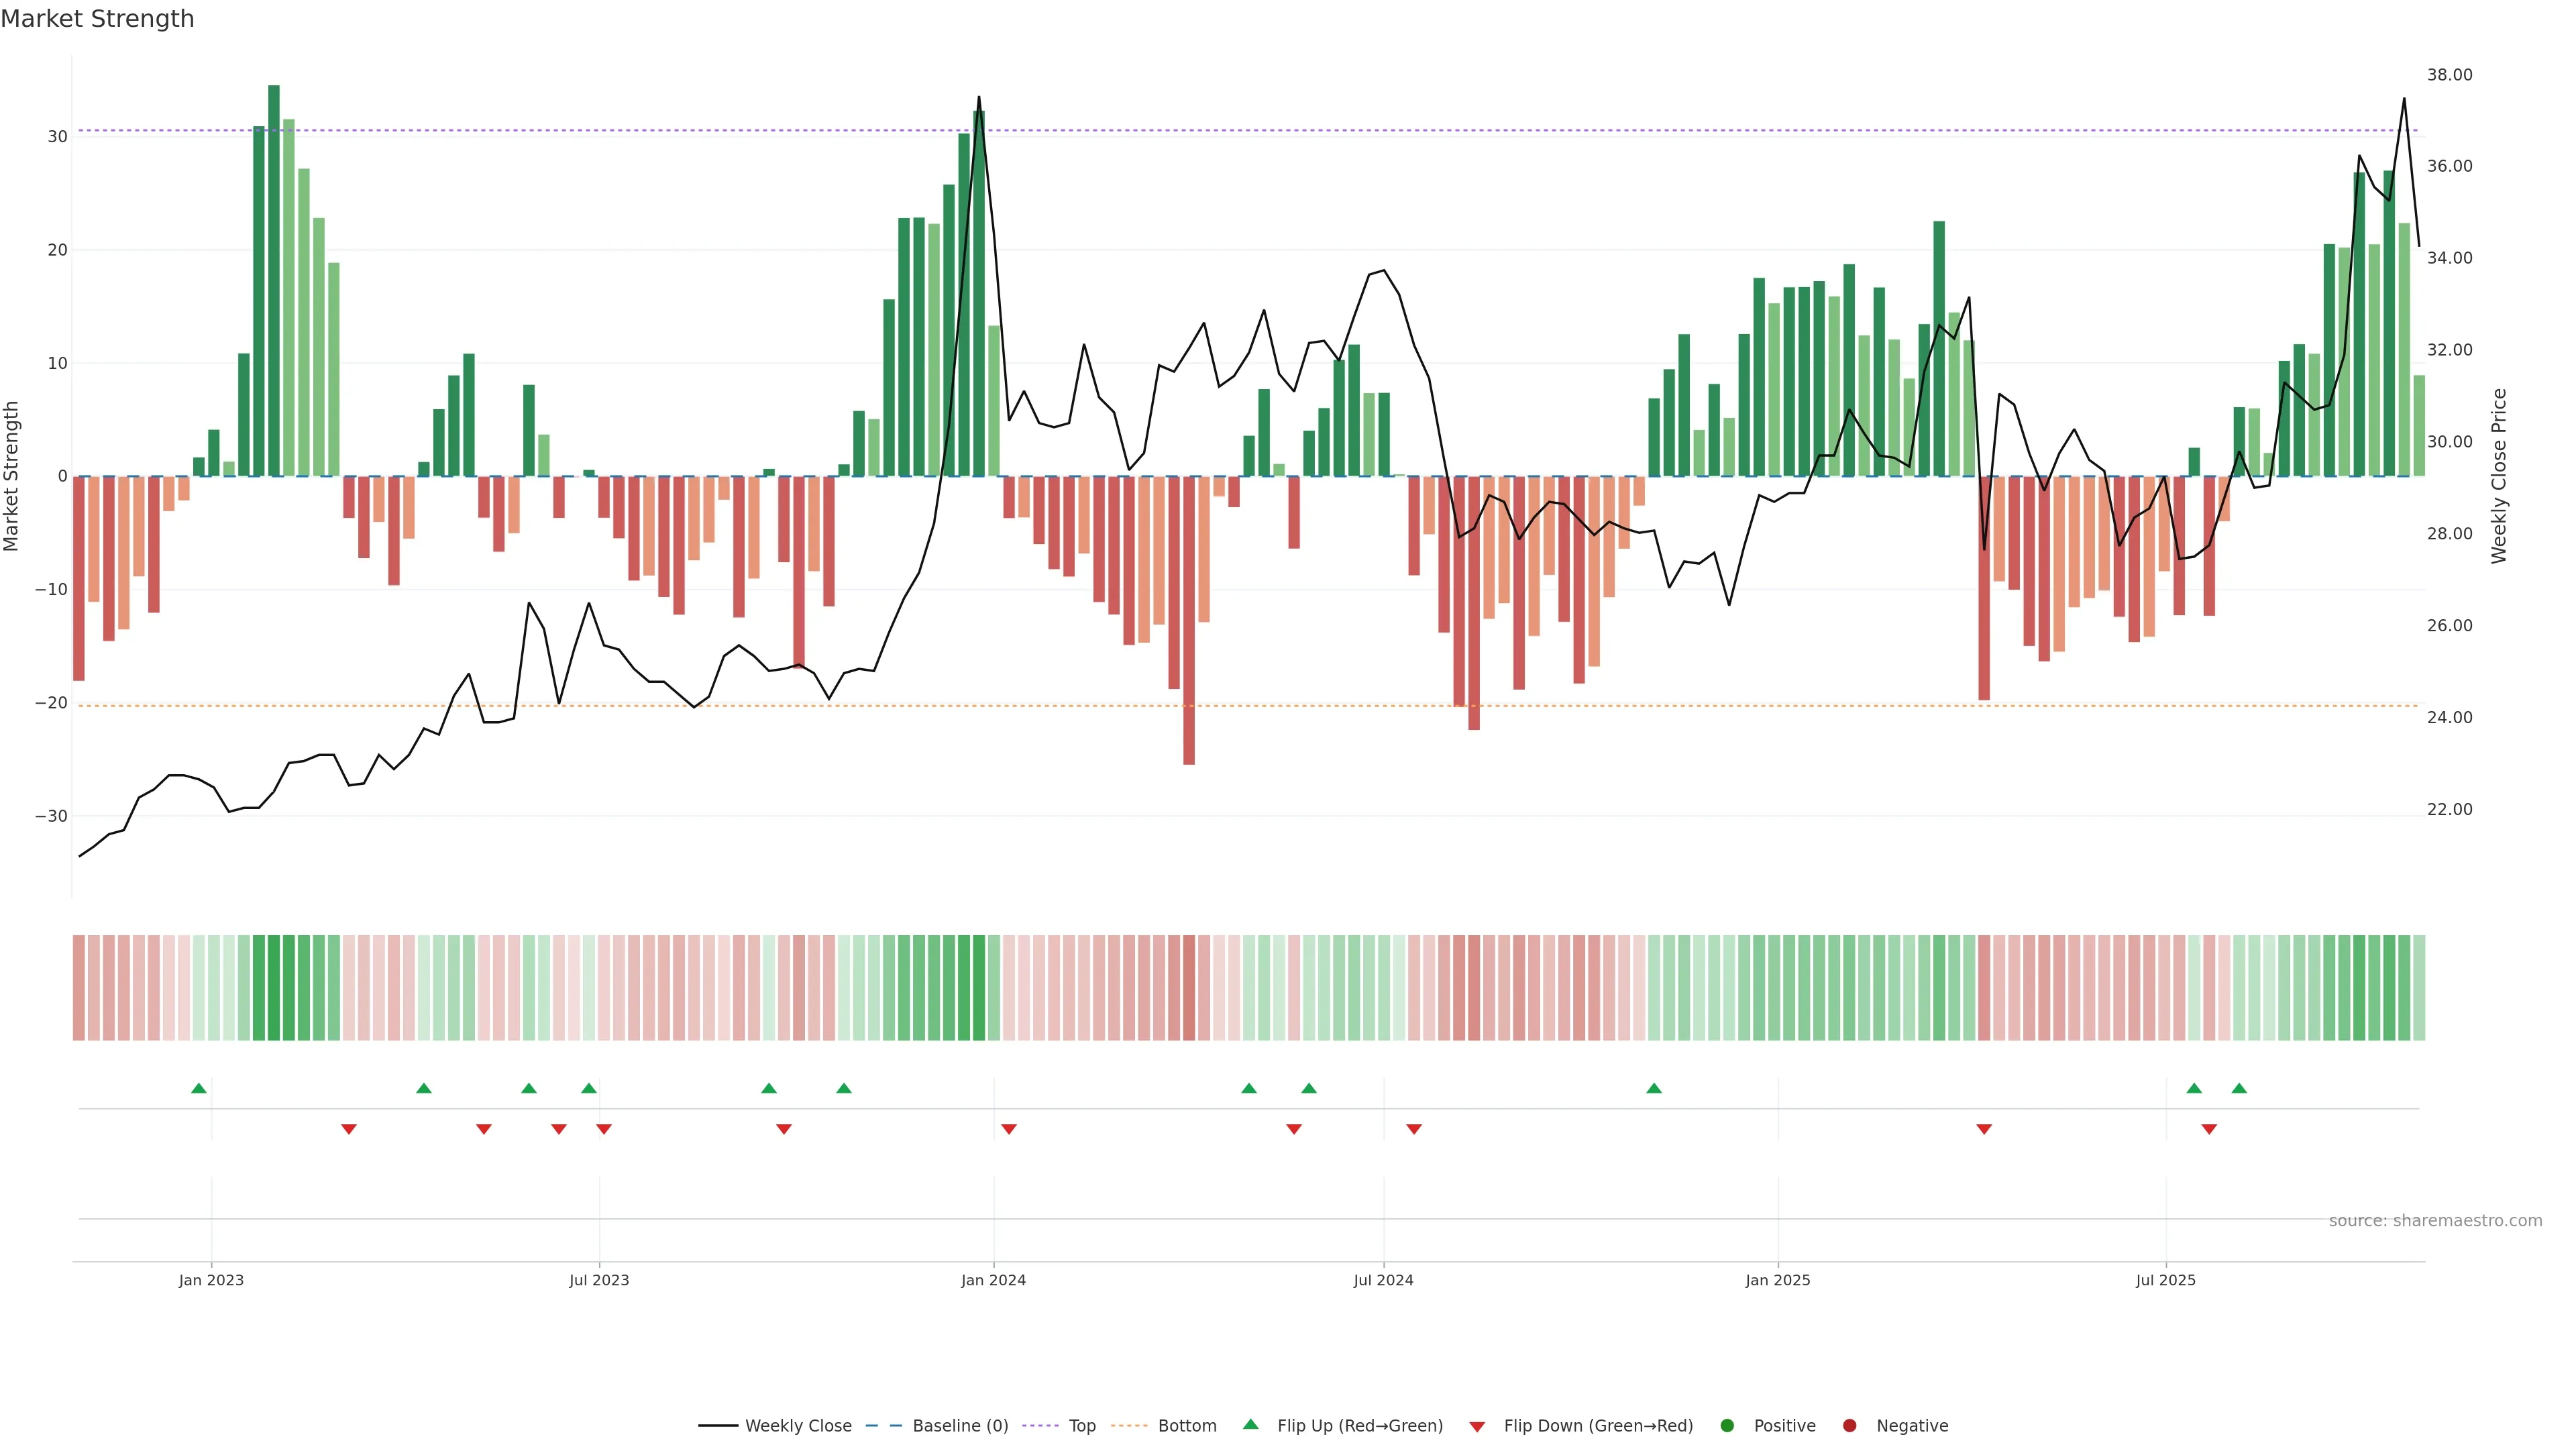Toggle the Top dotted-line legend entry
Viewport: 2576px width, 1449px height.
(1081, 1425)
